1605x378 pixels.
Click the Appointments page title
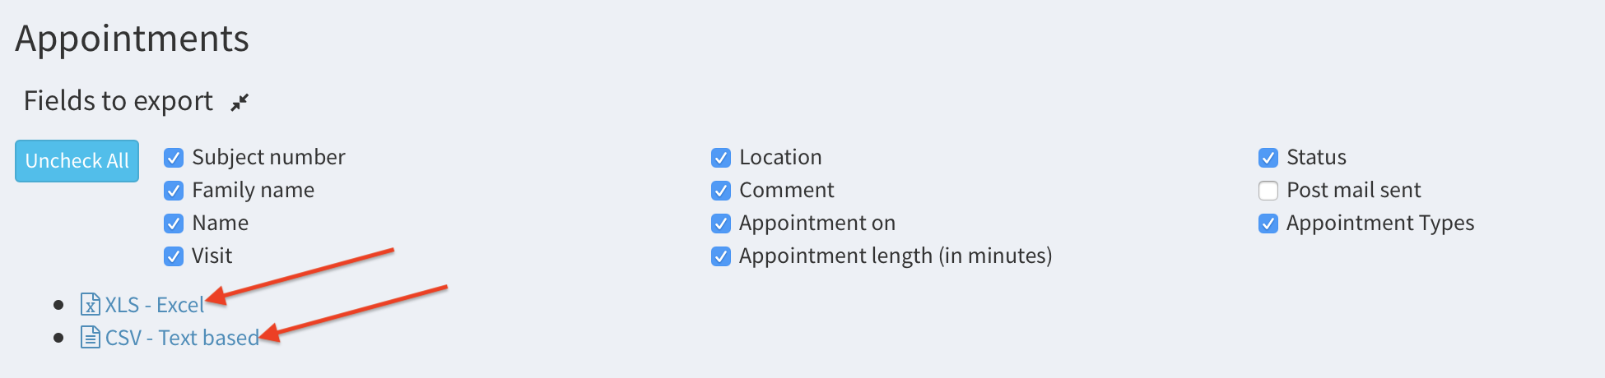(x=132, y=39)
